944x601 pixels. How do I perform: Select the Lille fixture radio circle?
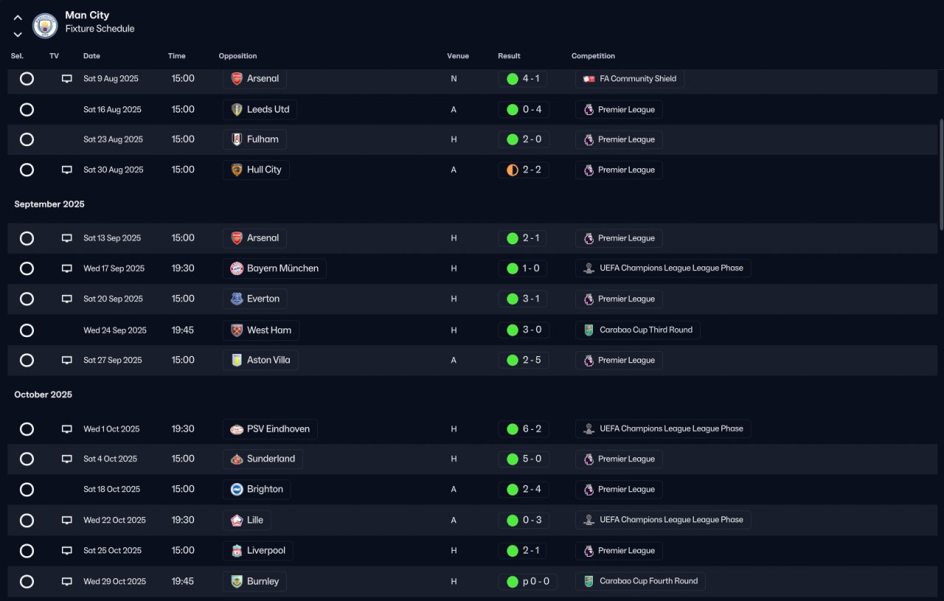pyautogui.click(x=27, y=521)
